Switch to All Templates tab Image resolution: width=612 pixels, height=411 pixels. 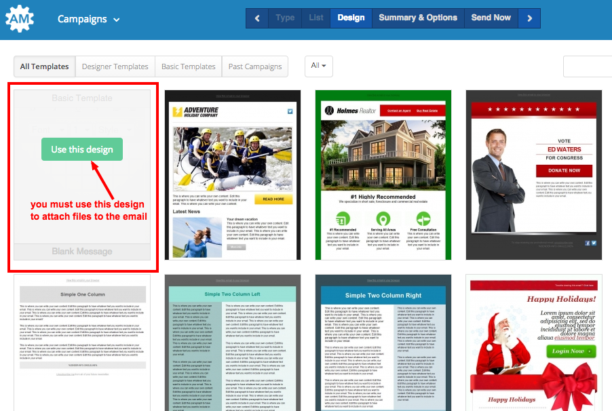[45, 66]
